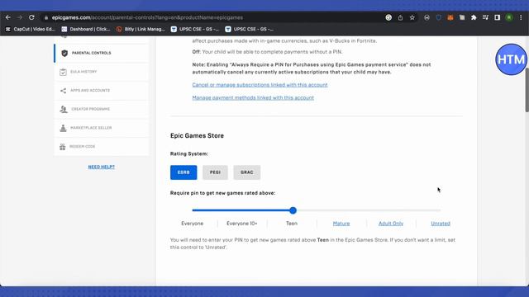Click 'Require pin to get new games rated above:'
This screenshot has width=529, height=297.
(x=222, y=193)
